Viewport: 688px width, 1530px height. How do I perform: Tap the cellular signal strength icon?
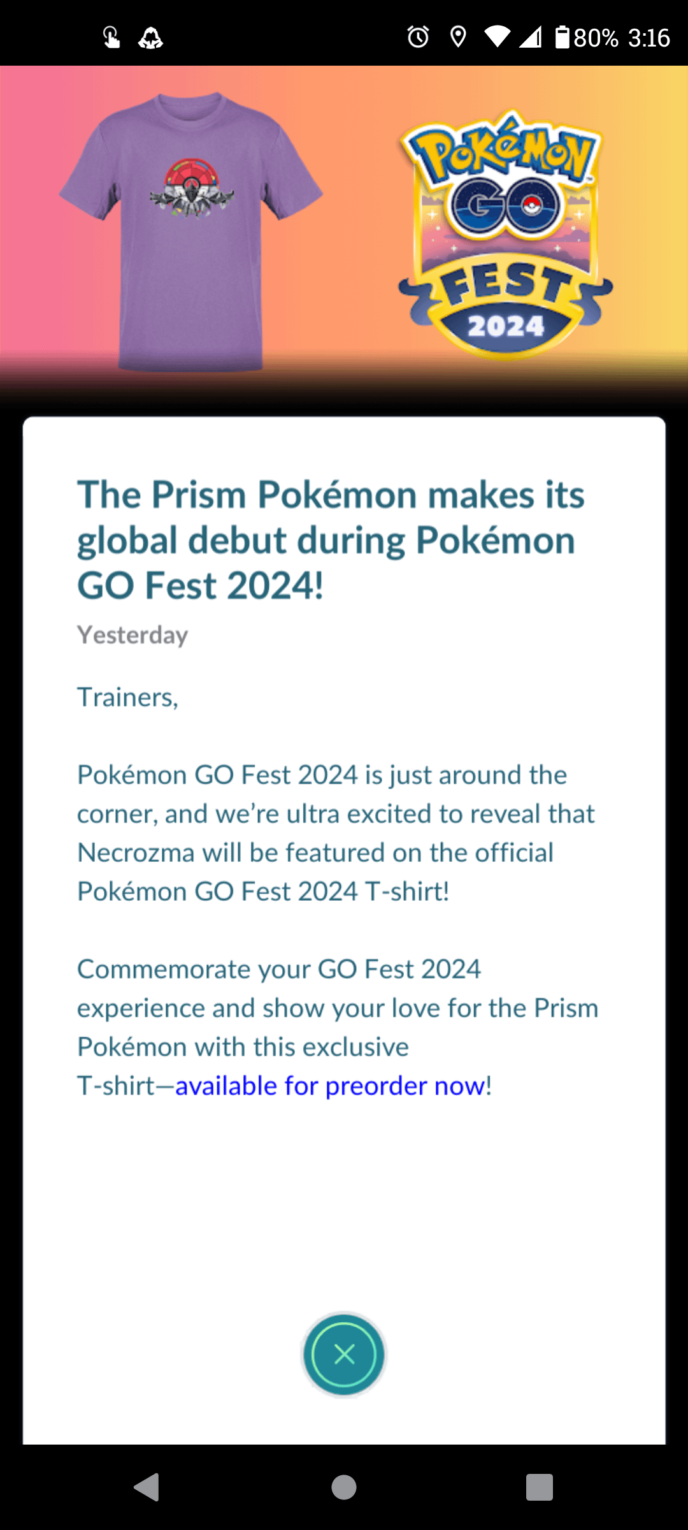(x=530, y=37)
